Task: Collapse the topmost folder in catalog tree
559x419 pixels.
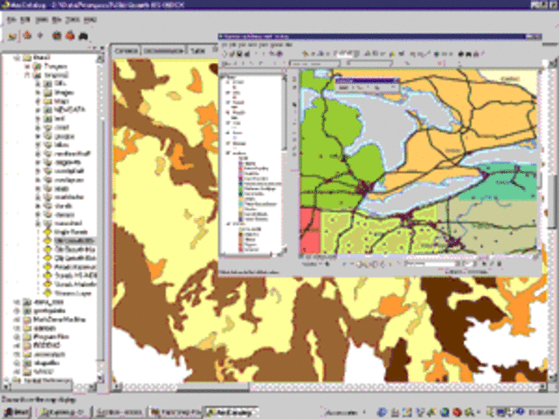Action: pos(17,58)
